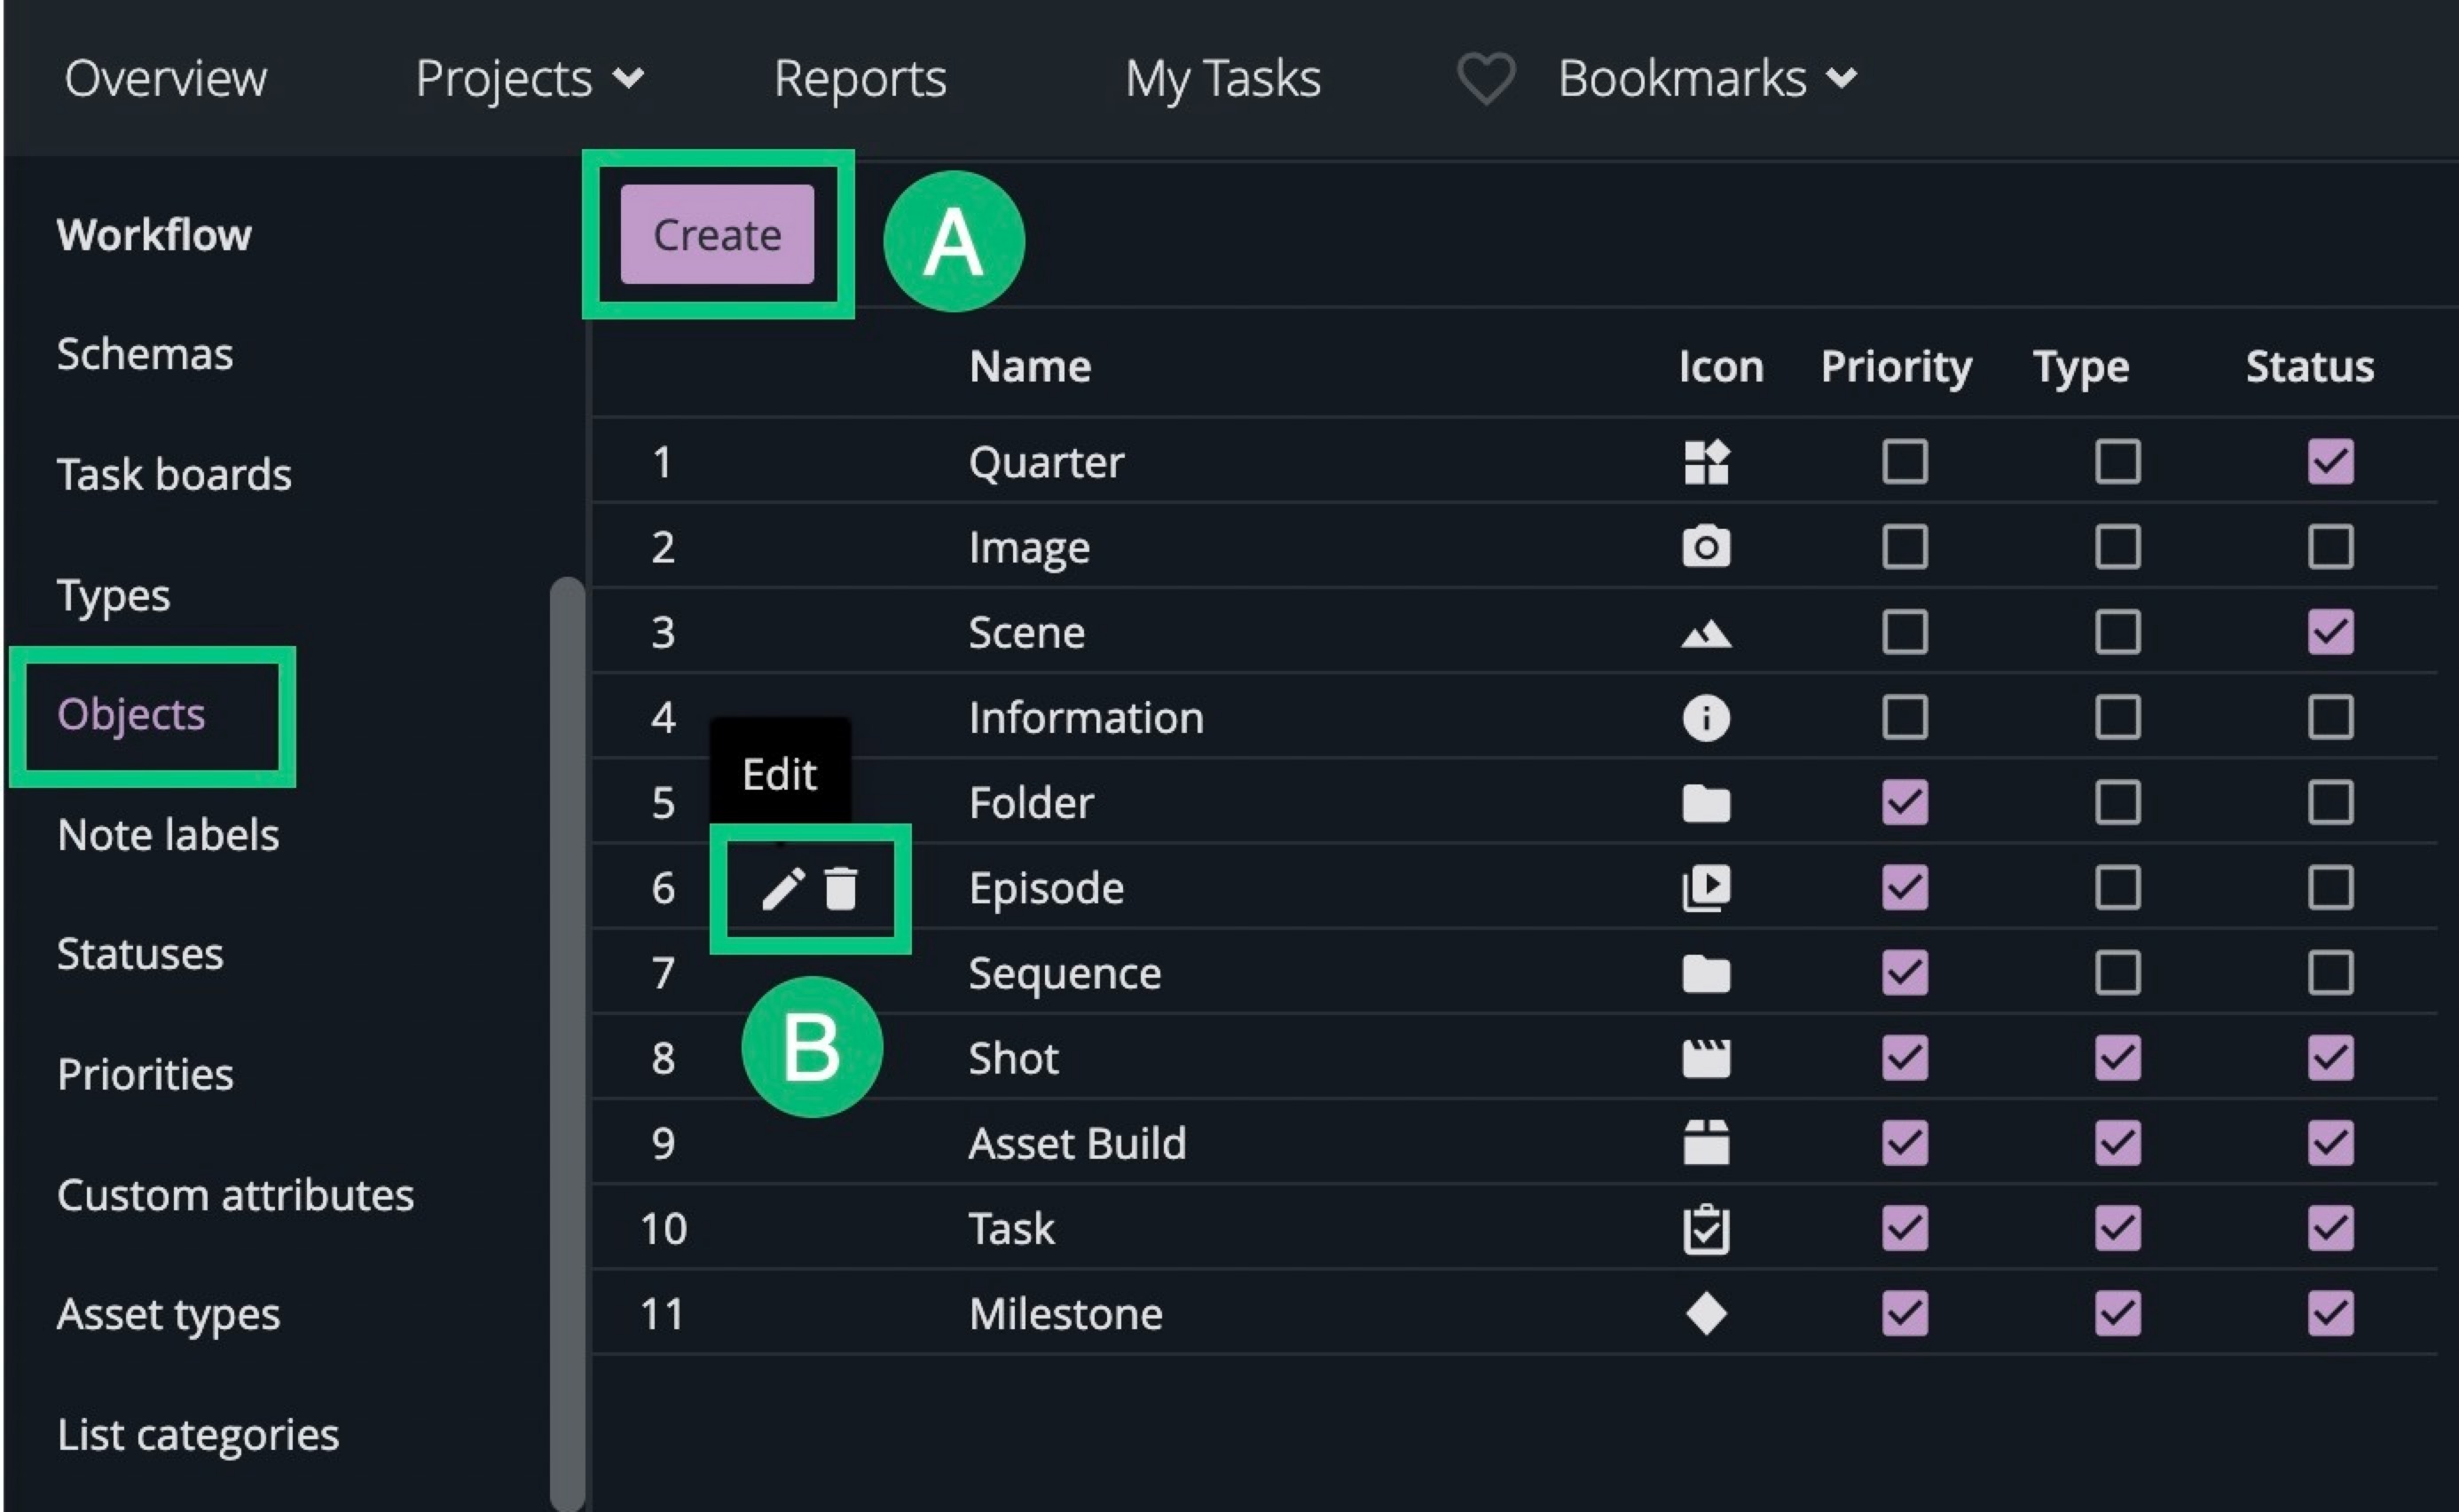The height and width of the screenshot is (1512, 2459).
Task: Toggle Status checkbox for Information
Action: pyautogui.click(x=2331, y=718)
